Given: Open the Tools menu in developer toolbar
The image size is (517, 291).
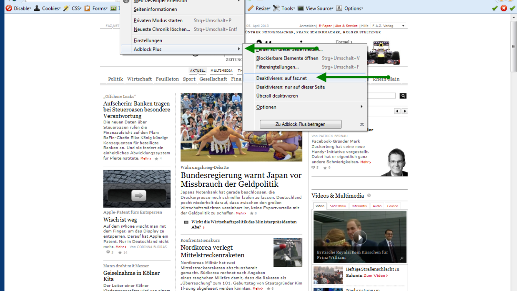Looking at the screenshot, I should point(284,8).
